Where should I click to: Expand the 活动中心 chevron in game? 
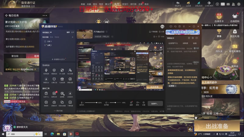[211, 77]
